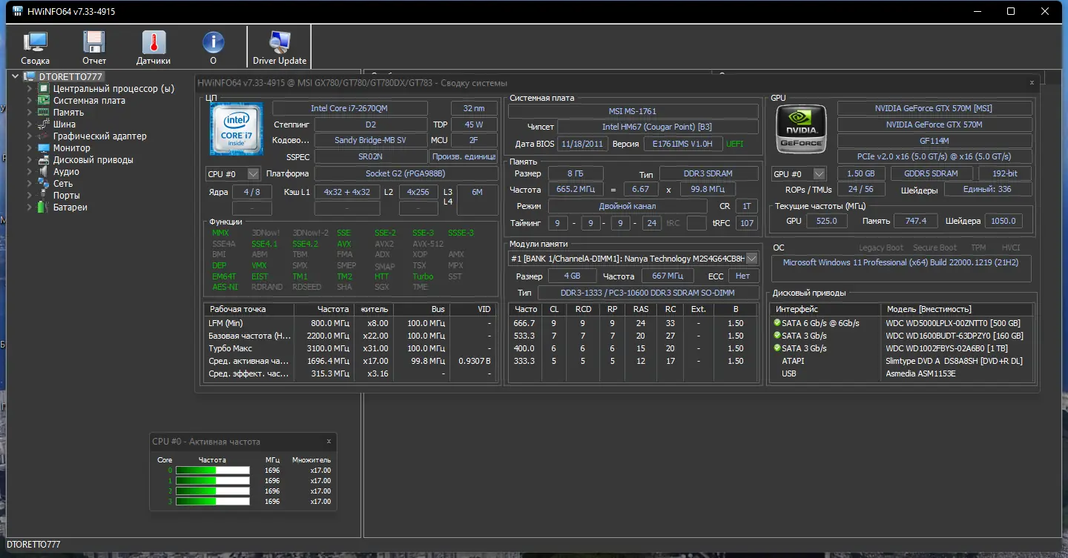
Task: Expand the Шина node arrow
Action: 30,124
